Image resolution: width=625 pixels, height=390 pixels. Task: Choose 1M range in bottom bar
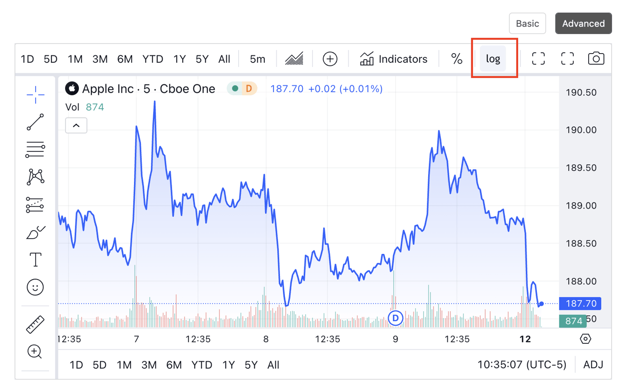pos(124,365)
